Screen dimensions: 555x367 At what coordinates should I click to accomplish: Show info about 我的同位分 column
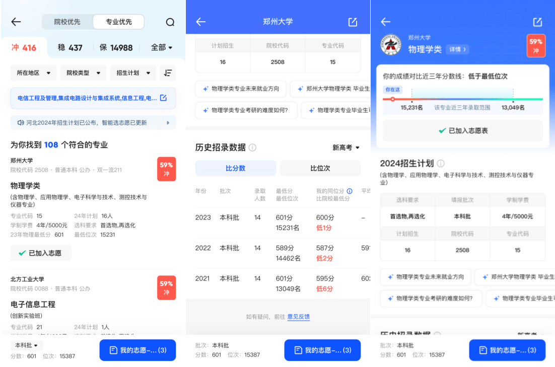[x=350, y=191]
